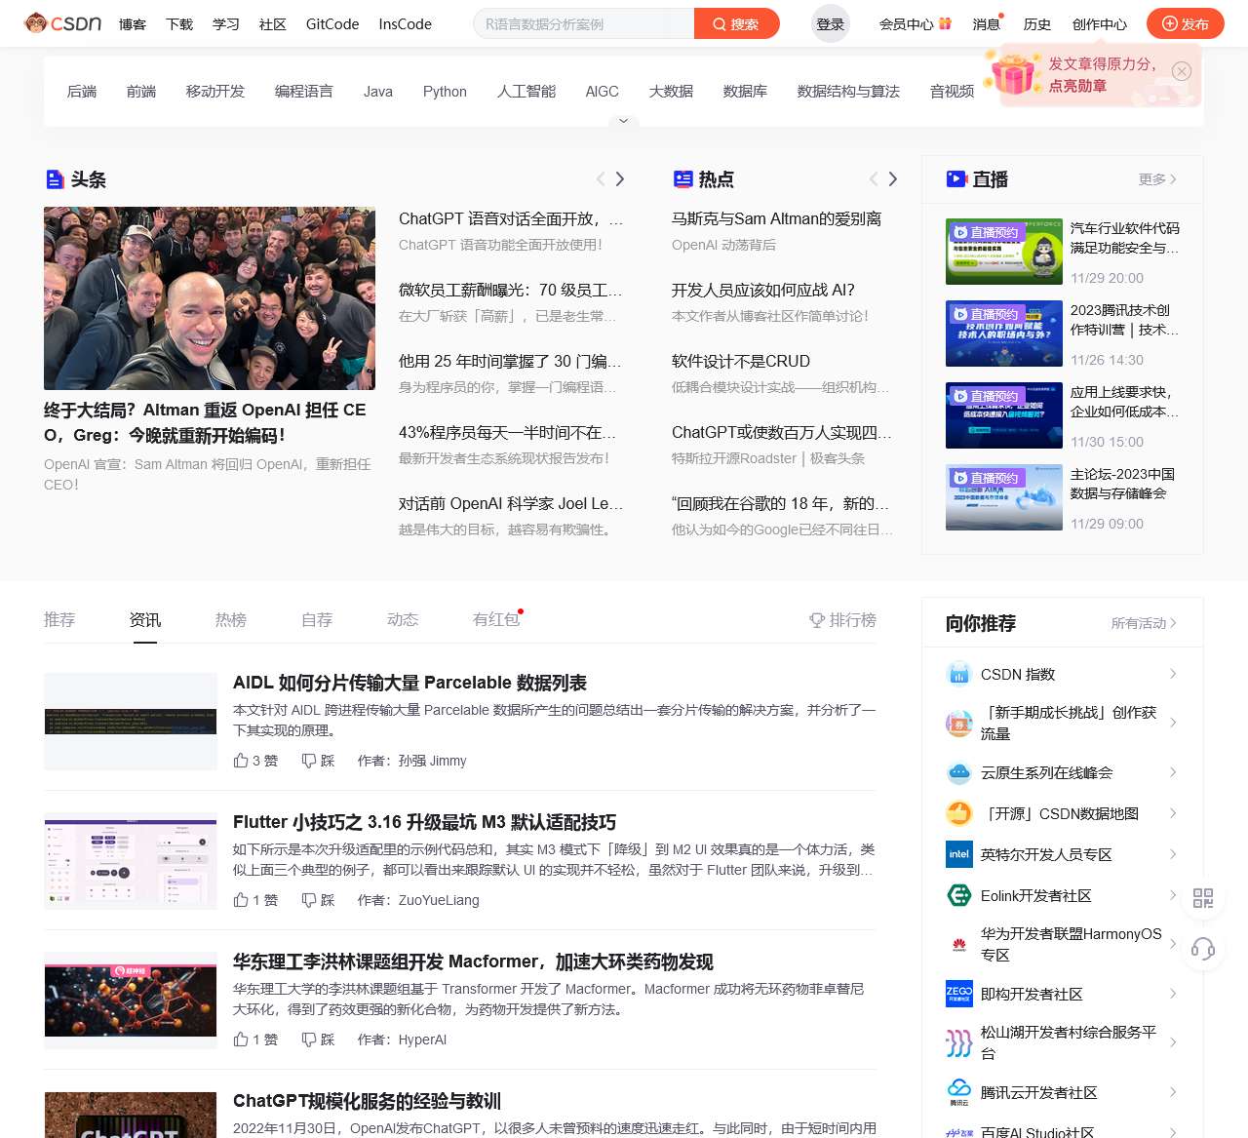Open 消息 notifications
The image size is (1248, 1138).
987,23
